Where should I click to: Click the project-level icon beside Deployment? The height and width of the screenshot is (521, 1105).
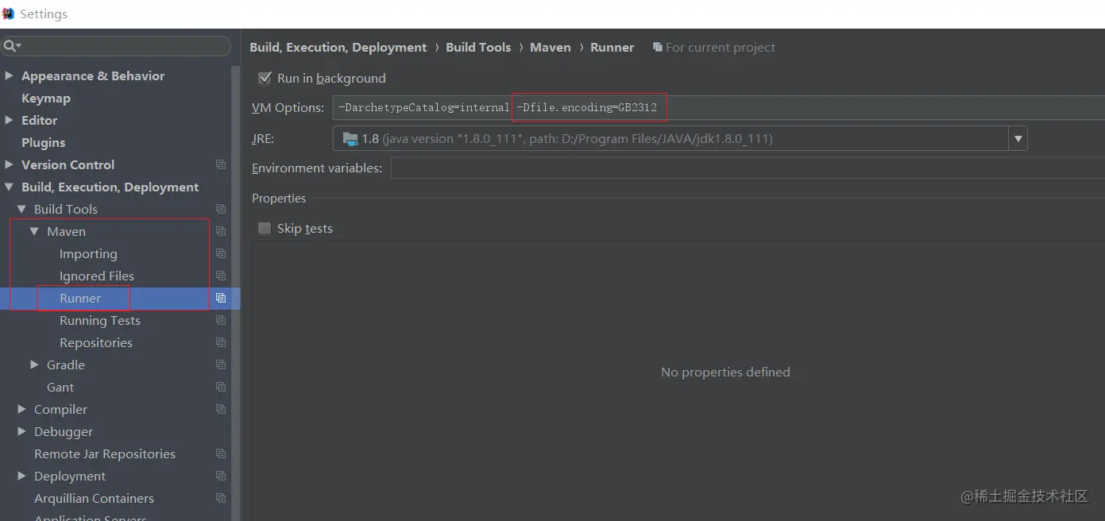[x=221, y=476]
